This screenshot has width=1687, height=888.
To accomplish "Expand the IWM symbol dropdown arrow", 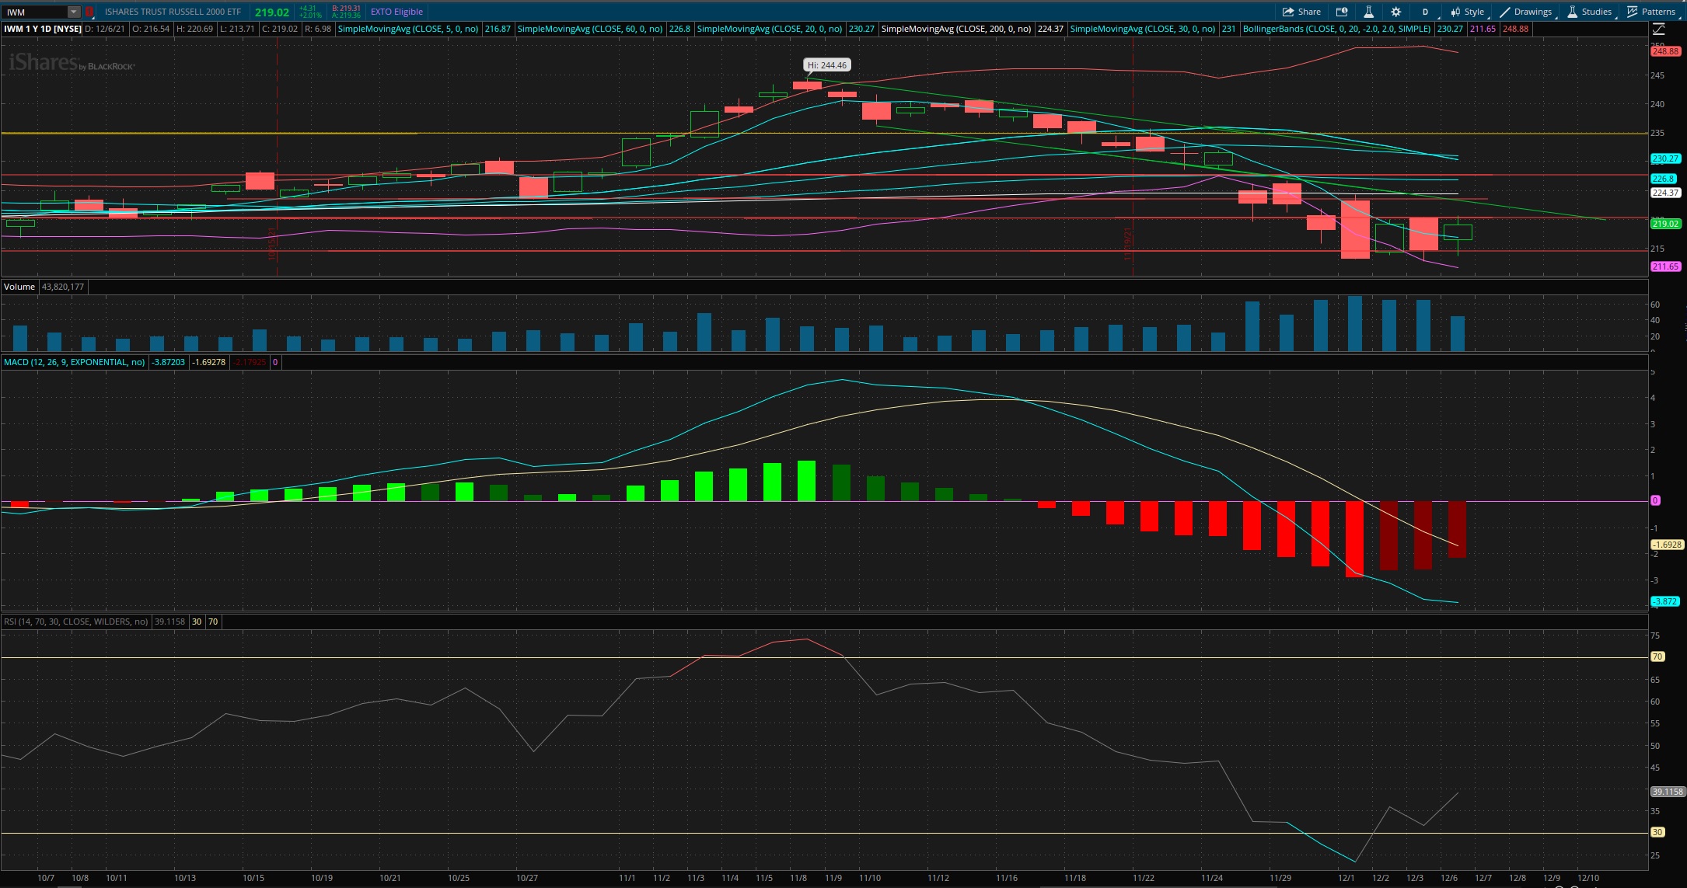I will pos(73,12).
